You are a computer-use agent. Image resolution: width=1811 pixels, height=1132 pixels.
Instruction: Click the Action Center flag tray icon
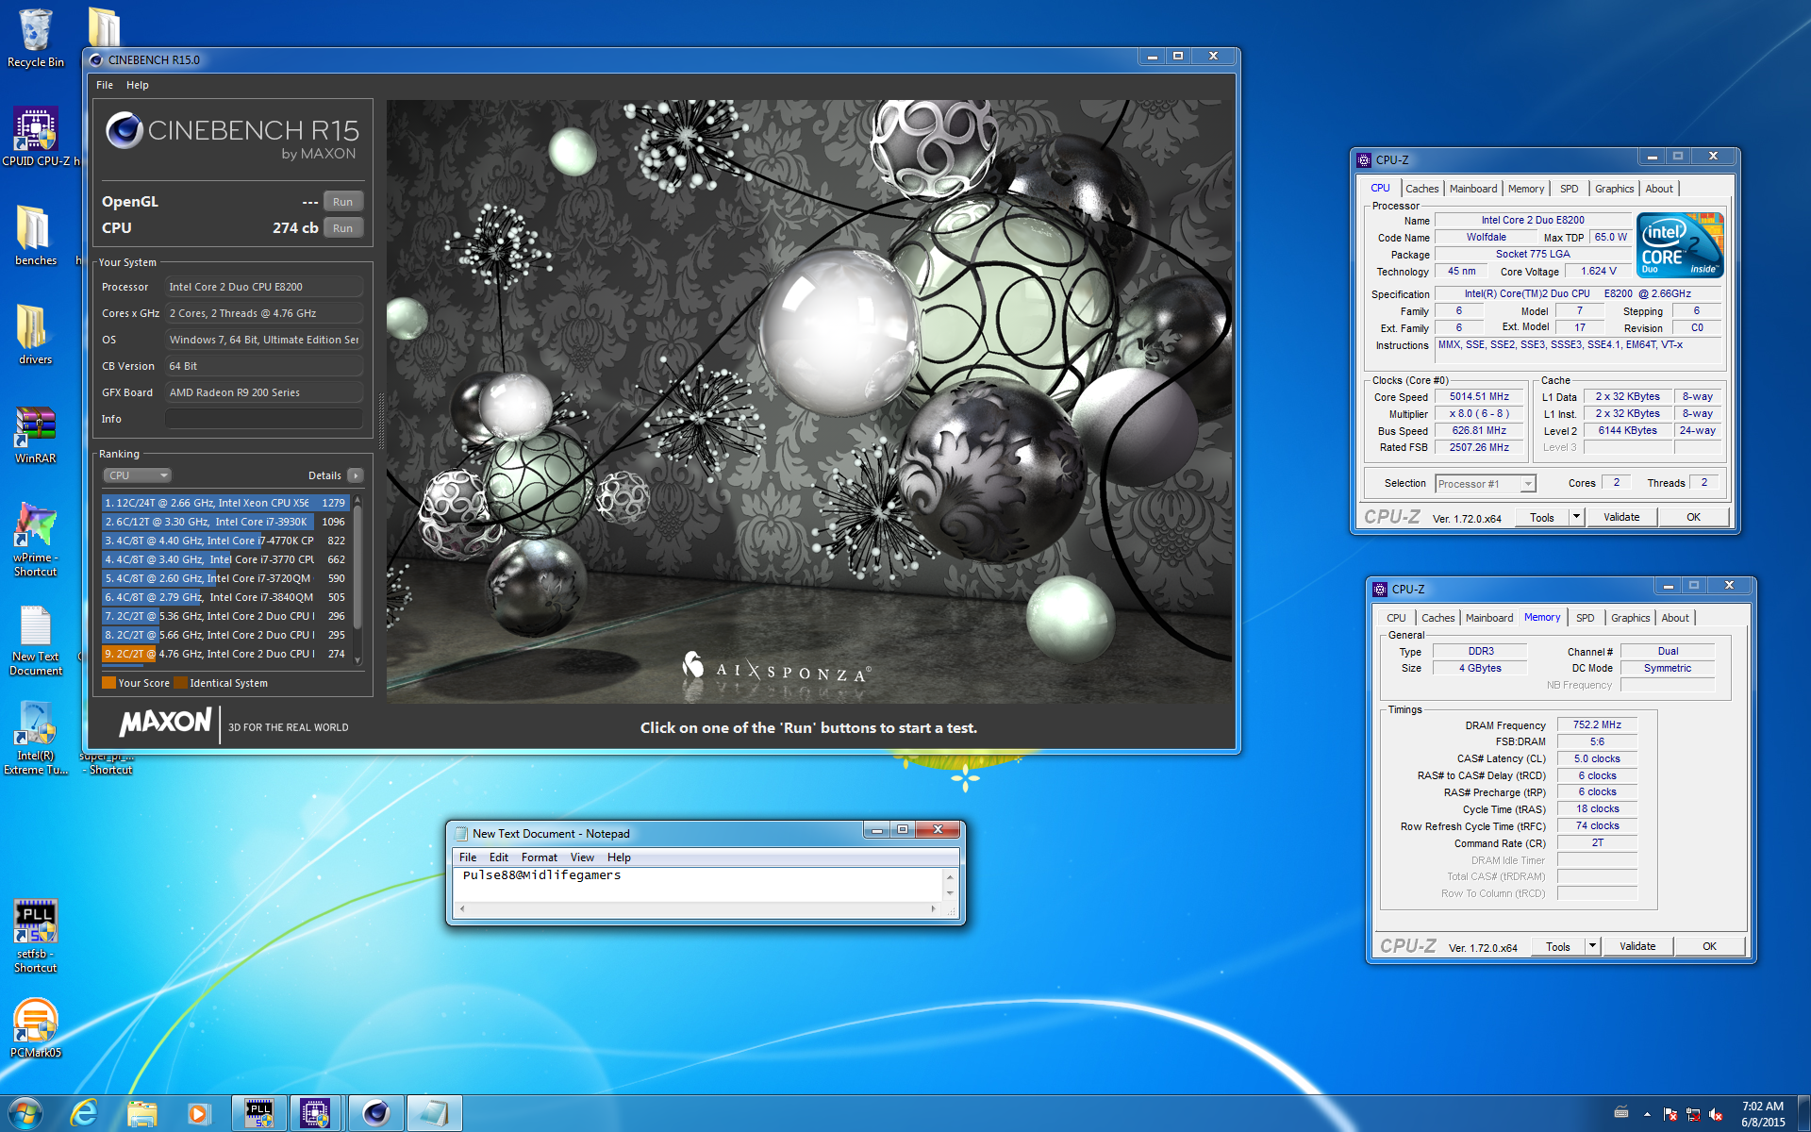1670,1114
